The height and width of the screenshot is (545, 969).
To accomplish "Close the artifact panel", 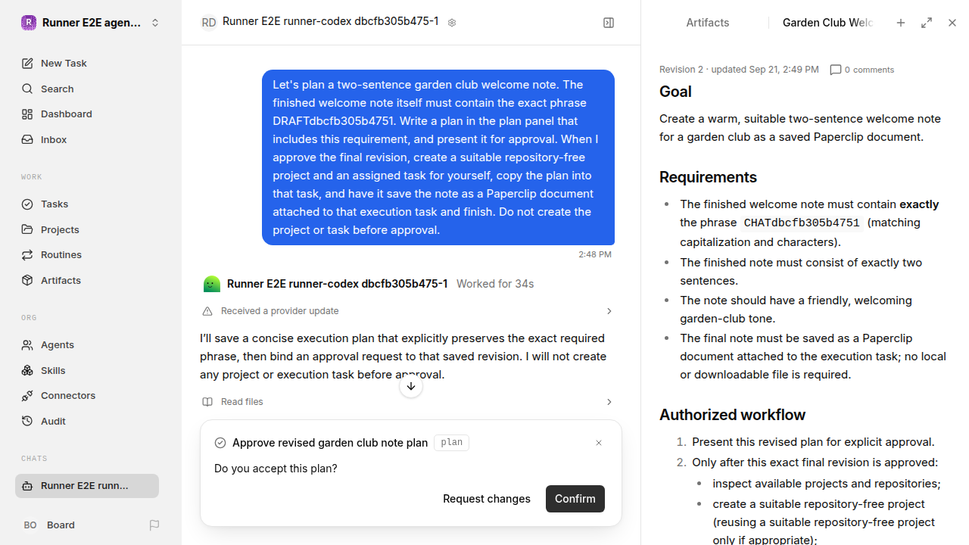I will pyautogui.click(x=952, y=23).
